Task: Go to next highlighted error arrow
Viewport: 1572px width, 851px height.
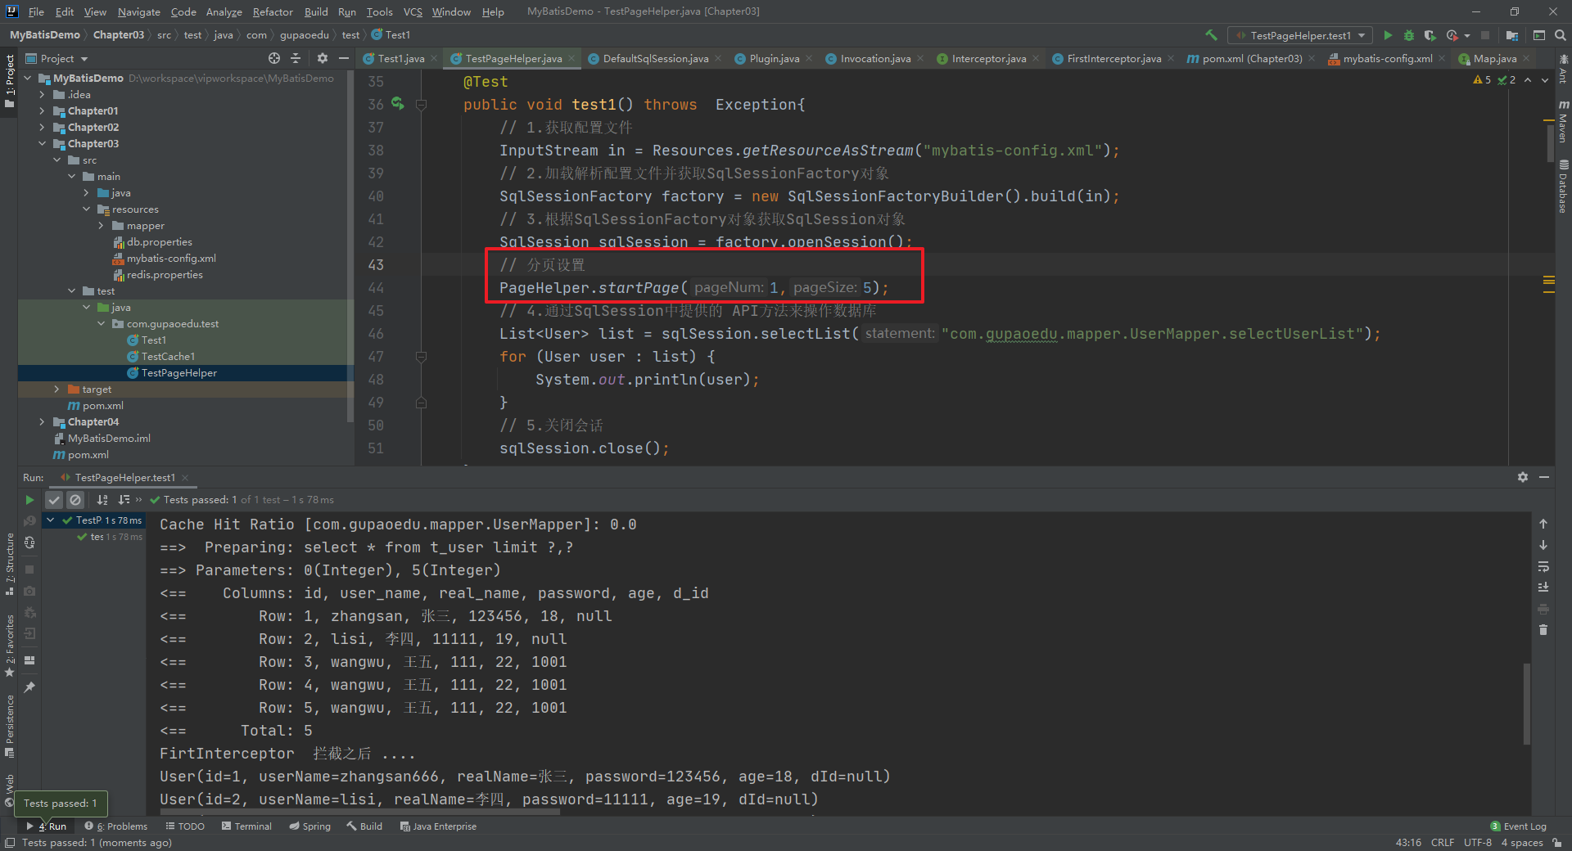Action: pos(1545,79)
